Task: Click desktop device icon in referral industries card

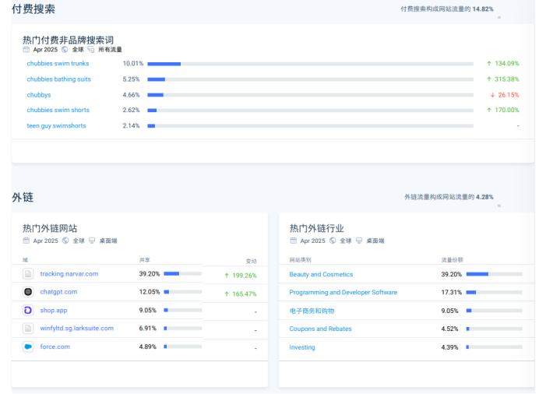Action: click(359, 241)
